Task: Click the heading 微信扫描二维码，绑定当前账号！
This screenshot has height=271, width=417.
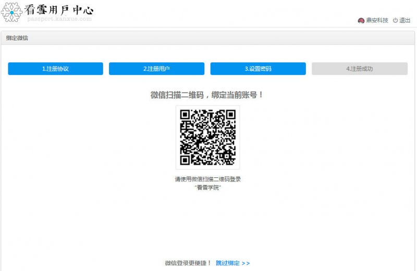Action: pyautogui.click(x=206, y=95)
